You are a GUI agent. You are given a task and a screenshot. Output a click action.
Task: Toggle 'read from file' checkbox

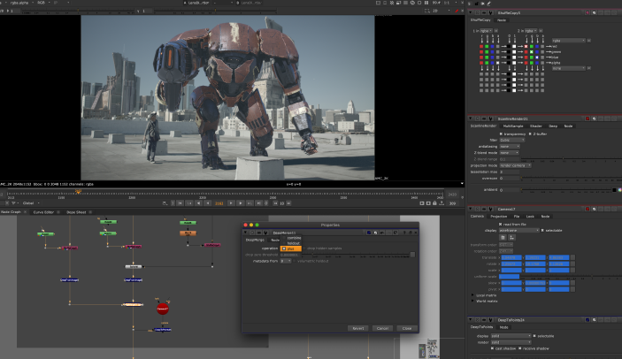point(500,224)
